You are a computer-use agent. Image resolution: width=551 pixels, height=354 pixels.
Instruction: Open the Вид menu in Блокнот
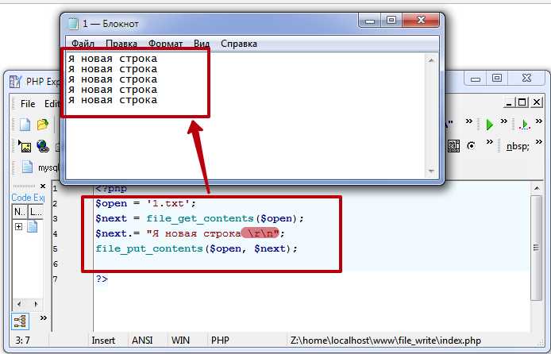(202, 44)
